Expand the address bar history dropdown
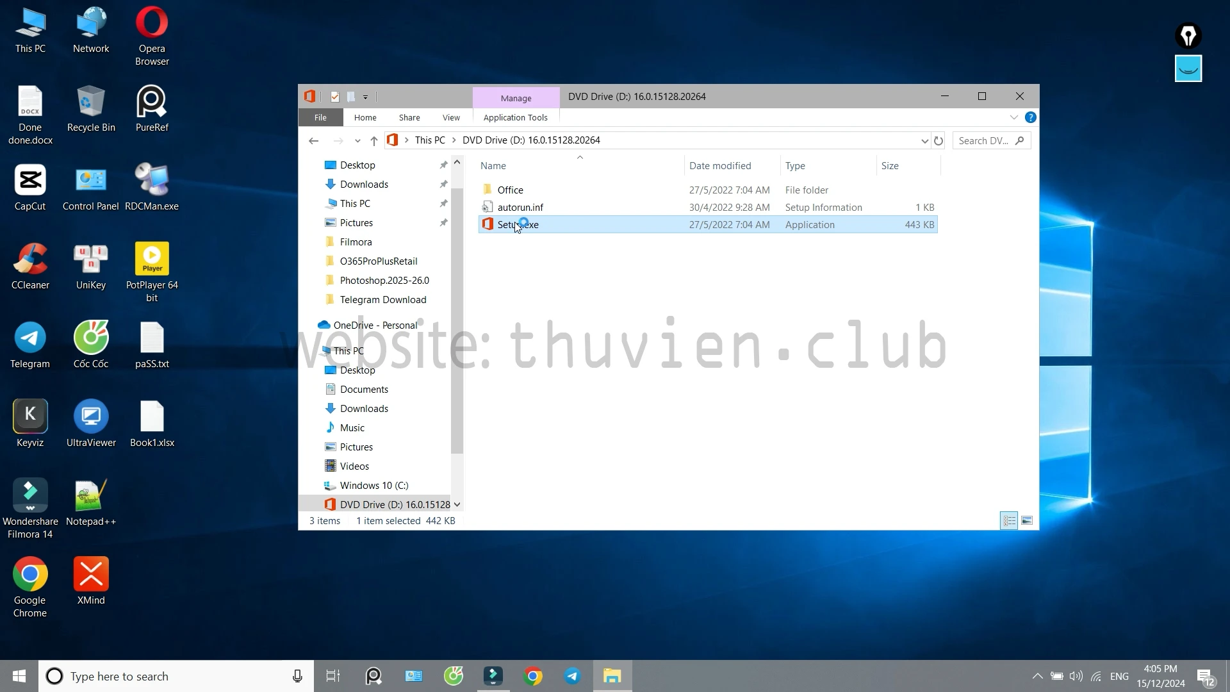This screenshot has width=1230, height=692. [924, 140]
